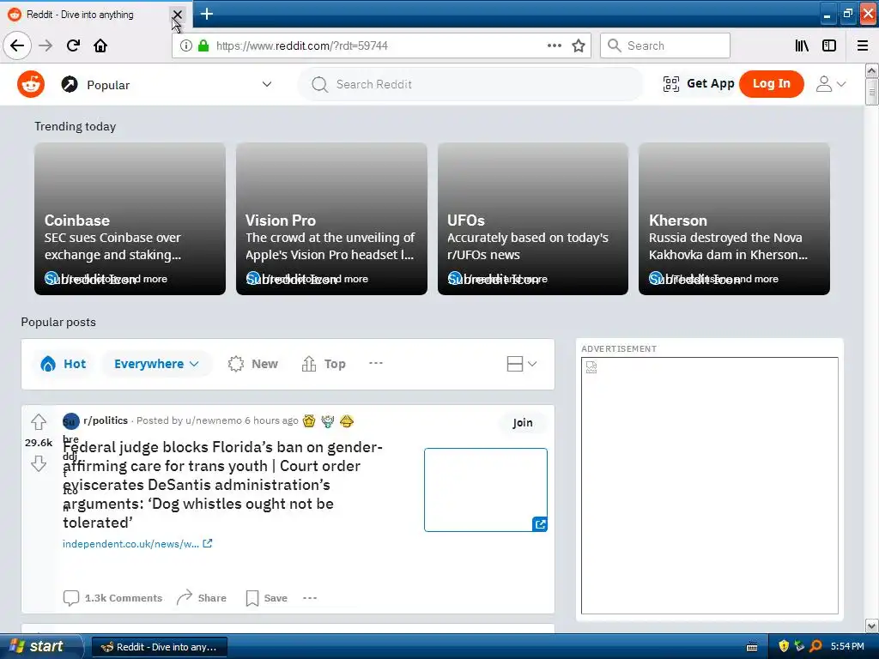Open a new browser tab
The image size is (879, 659).
(206, 14)
